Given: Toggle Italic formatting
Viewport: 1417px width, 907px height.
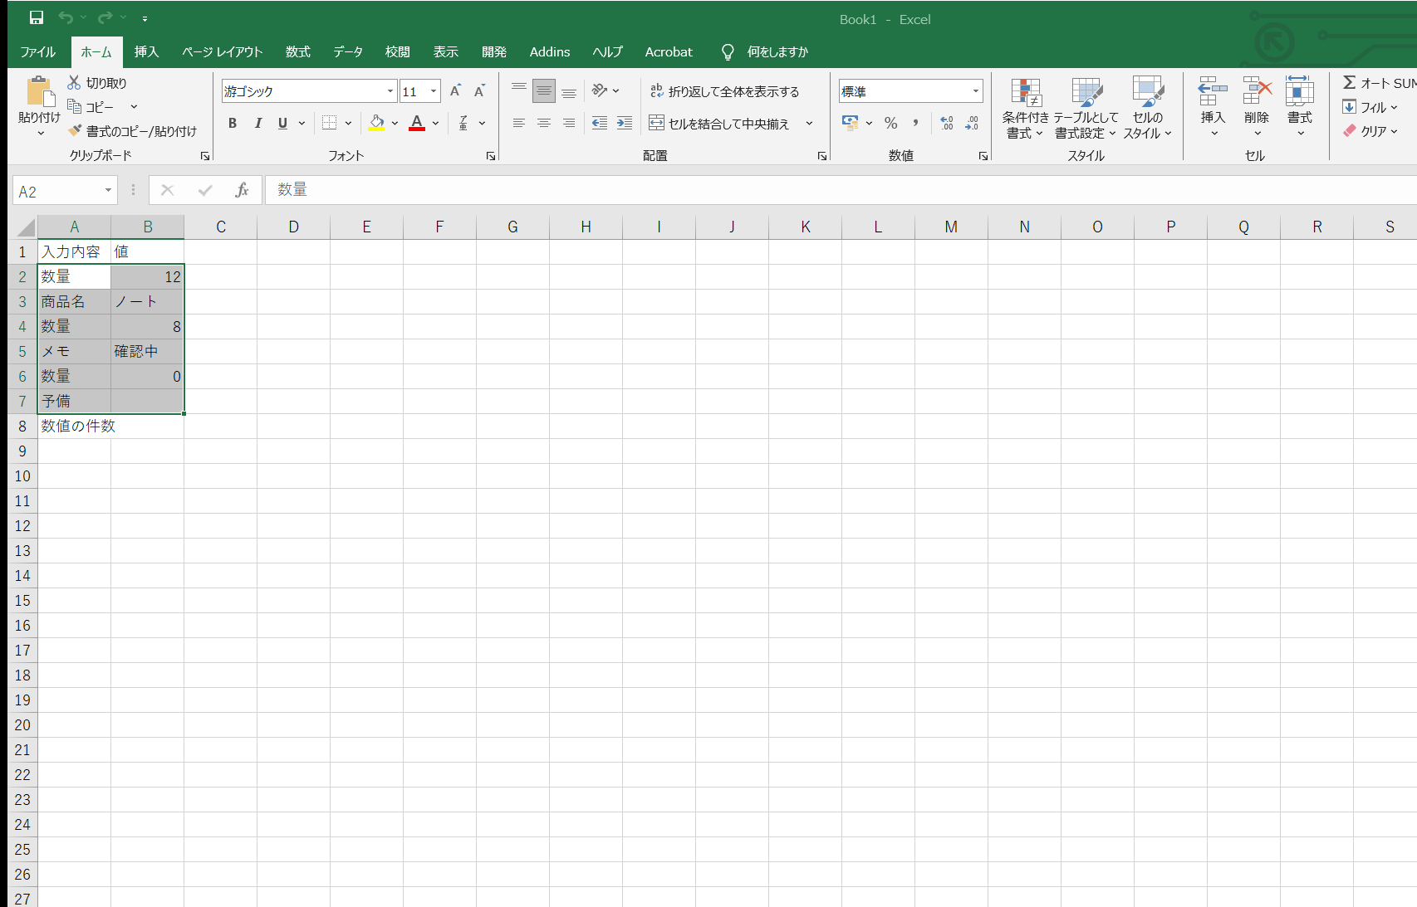Looking at the screenshot, I should coord(257,123).
